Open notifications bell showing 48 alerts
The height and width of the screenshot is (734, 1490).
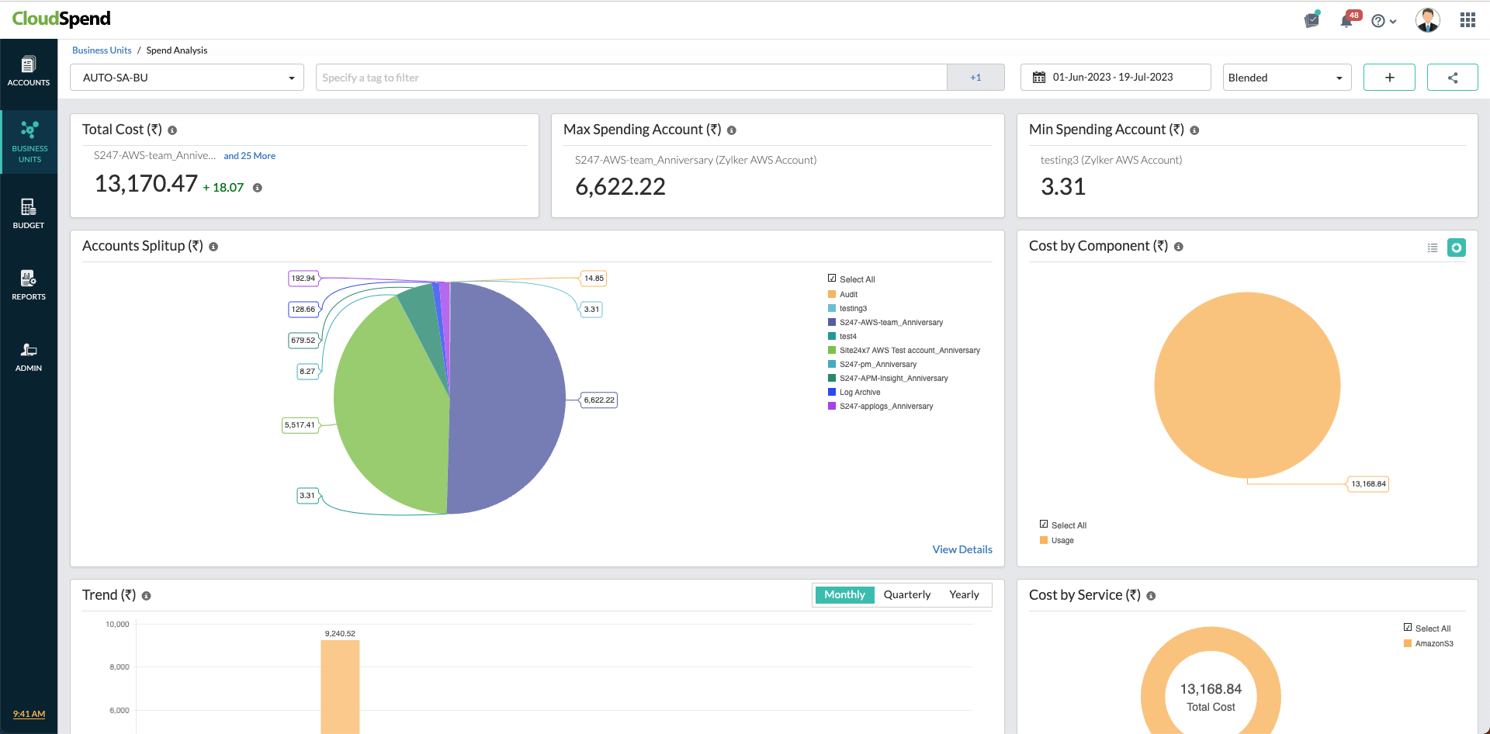[1348, 19]
